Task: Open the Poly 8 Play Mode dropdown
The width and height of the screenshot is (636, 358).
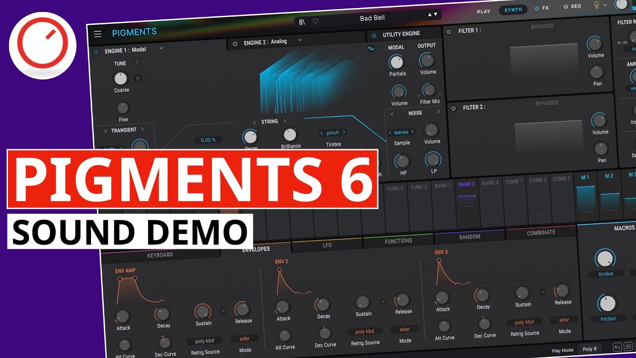Action: [x=590, y=349]
